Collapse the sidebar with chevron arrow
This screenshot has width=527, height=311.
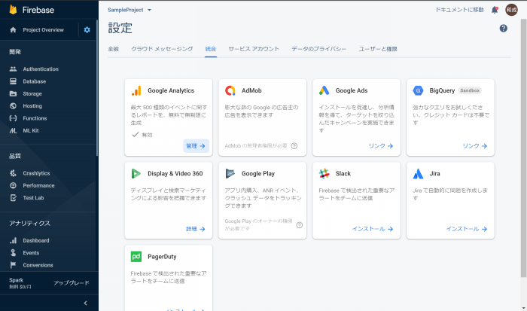(x=85, y=303)
